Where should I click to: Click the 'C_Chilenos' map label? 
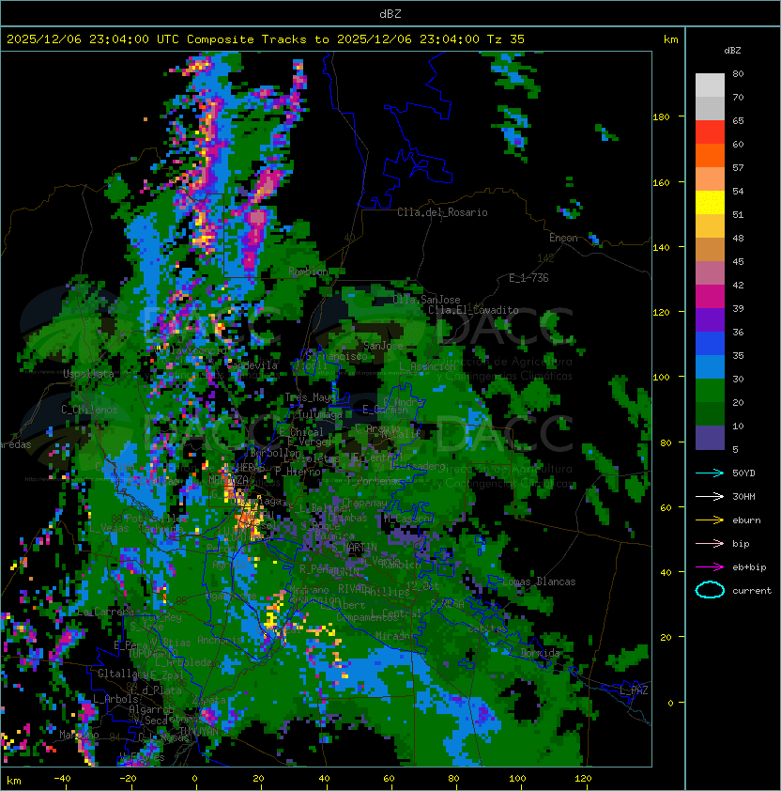[x=89, y=410]
